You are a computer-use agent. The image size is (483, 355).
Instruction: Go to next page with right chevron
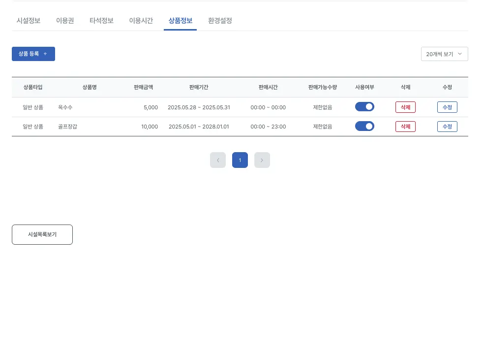pos(262,160)
